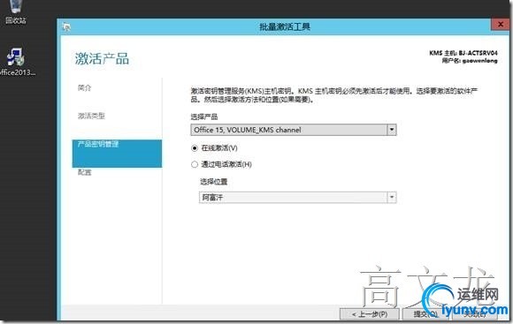Image resolution: width=513 pixels, height=324 pixels.
Task: Go to the 配置 step
Action: point(84,172)
